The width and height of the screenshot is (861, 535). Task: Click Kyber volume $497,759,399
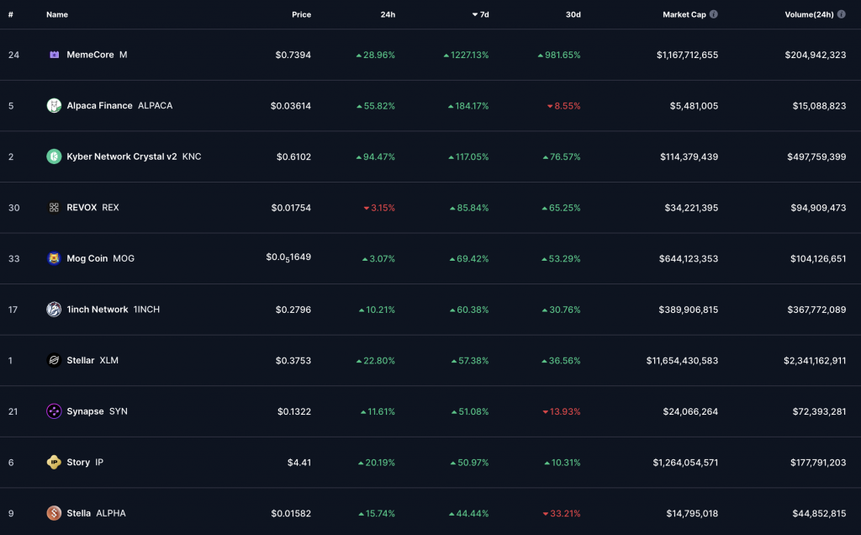coord(816,156)
